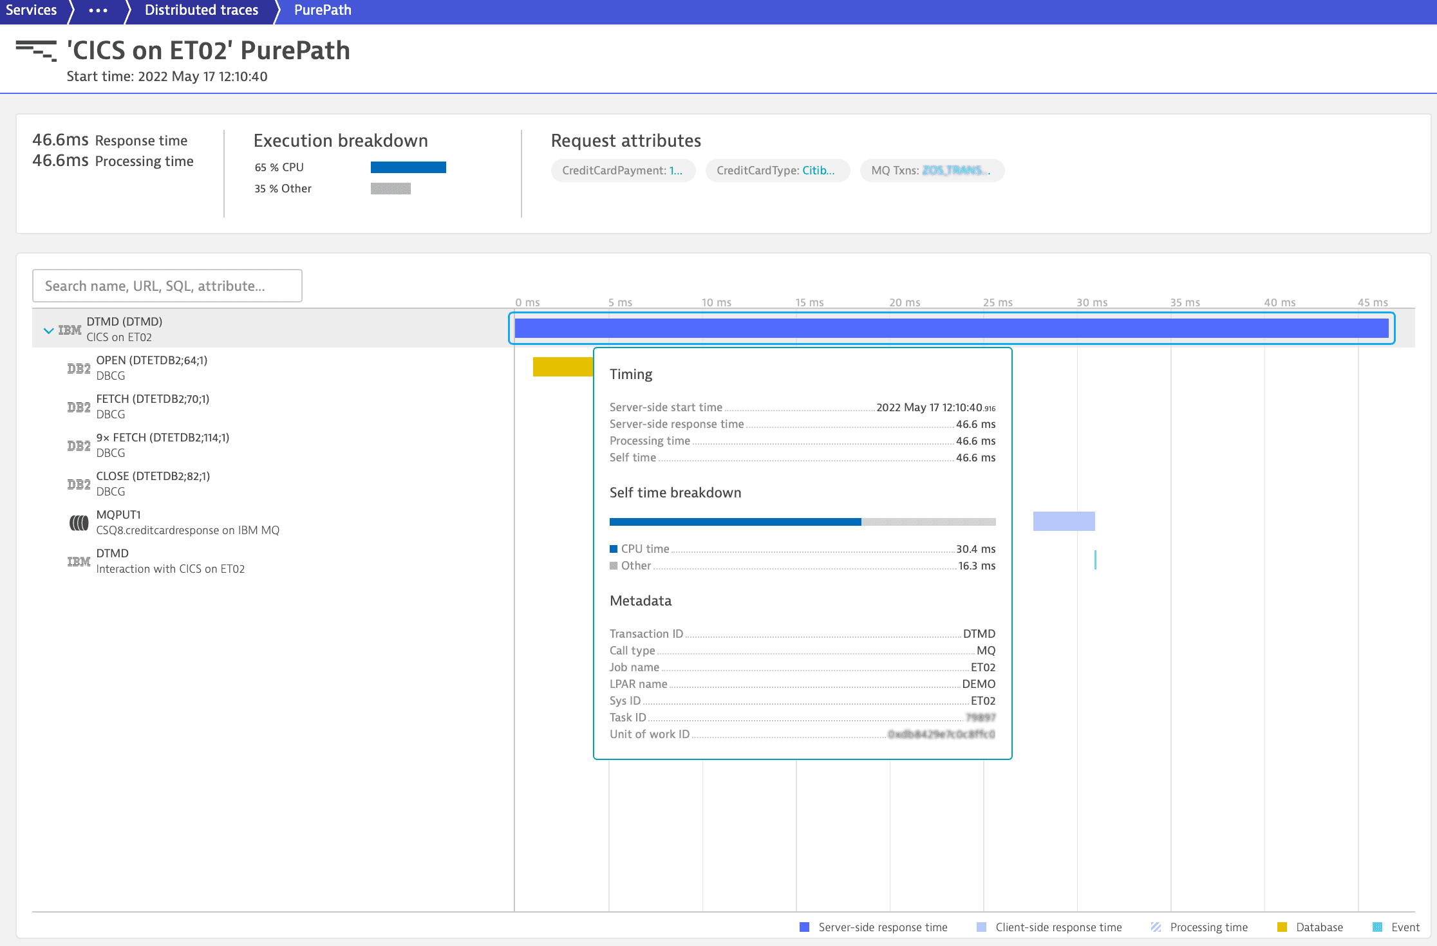The image size is (1437, 946).
Task: Click the 'Request attributes' heading
Action: tap(626, 140)
